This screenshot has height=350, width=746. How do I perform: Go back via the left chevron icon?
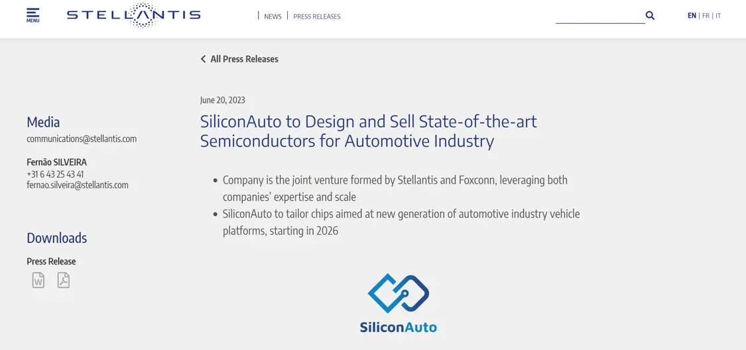point(203,59)
